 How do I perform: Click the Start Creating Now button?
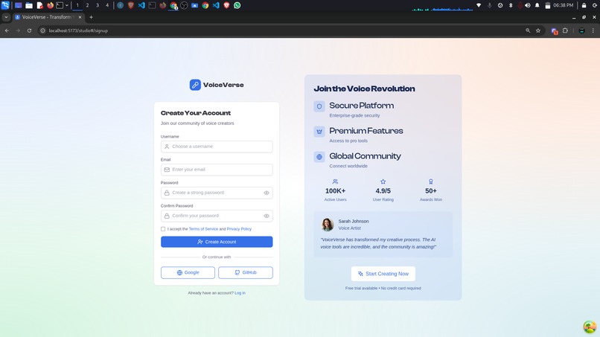383,274
